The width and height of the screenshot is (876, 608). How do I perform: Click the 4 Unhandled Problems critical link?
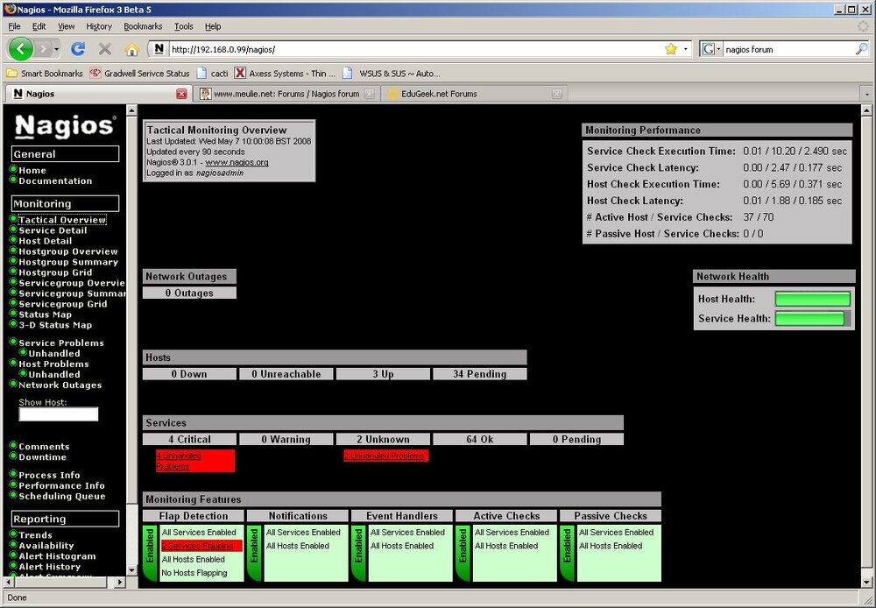point(179,461)
